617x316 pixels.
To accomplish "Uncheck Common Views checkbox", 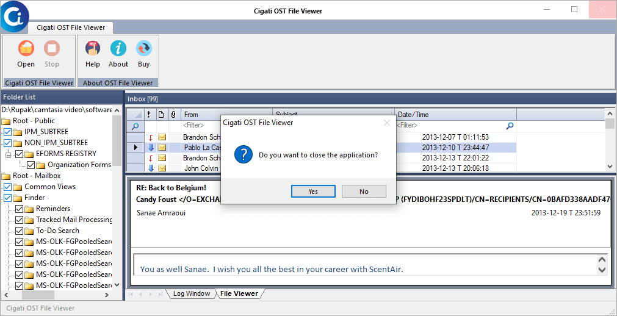I will coord(7,187).
